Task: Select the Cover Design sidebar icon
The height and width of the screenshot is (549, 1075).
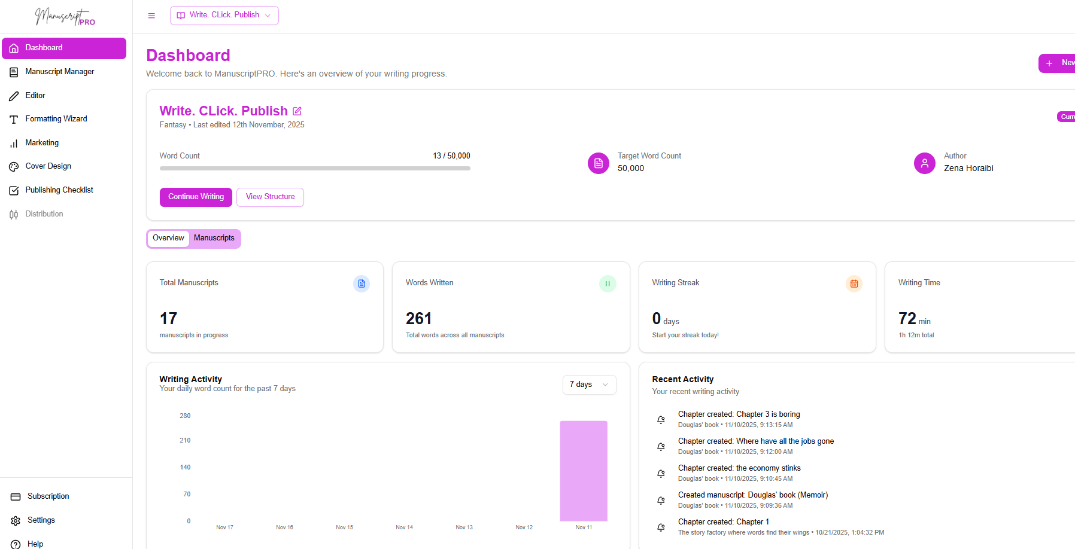Action: 14,166
